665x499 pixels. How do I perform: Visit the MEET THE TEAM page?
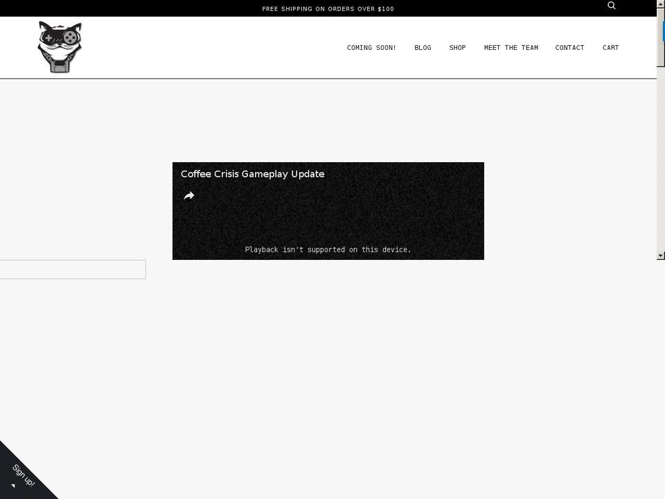[x=511, y=47]
